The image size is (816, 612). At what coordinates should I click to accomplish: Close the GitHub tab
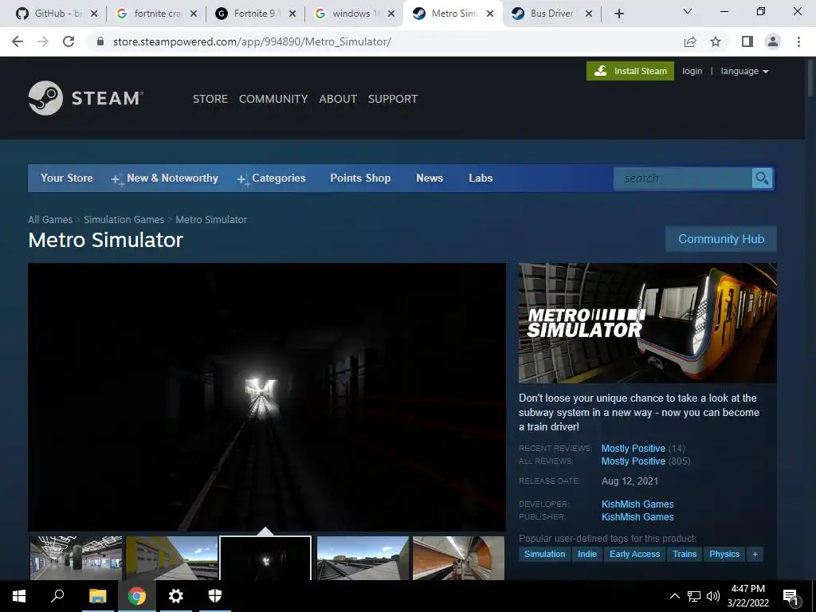pyautogui.click(x=94, y=14)
